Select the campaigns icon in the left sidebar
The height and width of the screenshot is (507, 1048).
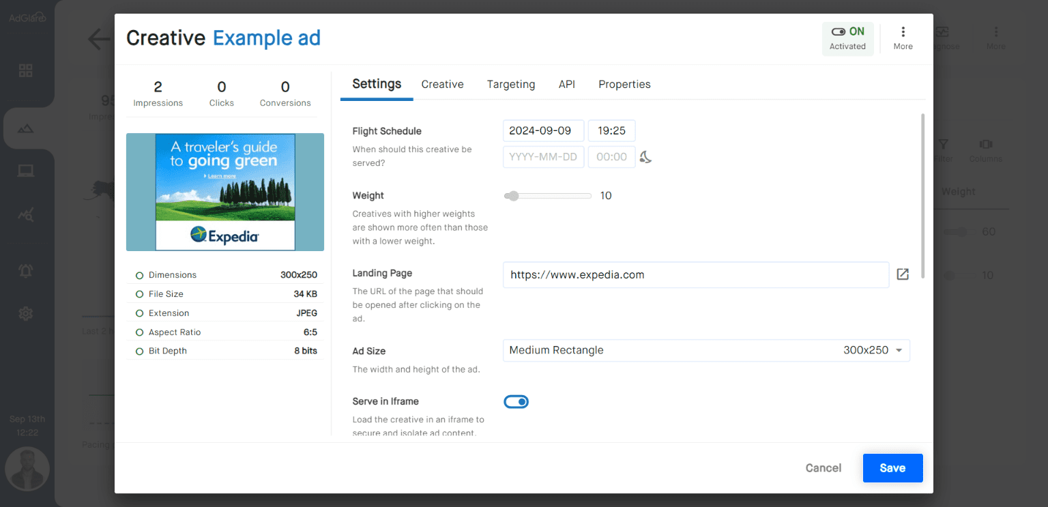pos(26,128)
